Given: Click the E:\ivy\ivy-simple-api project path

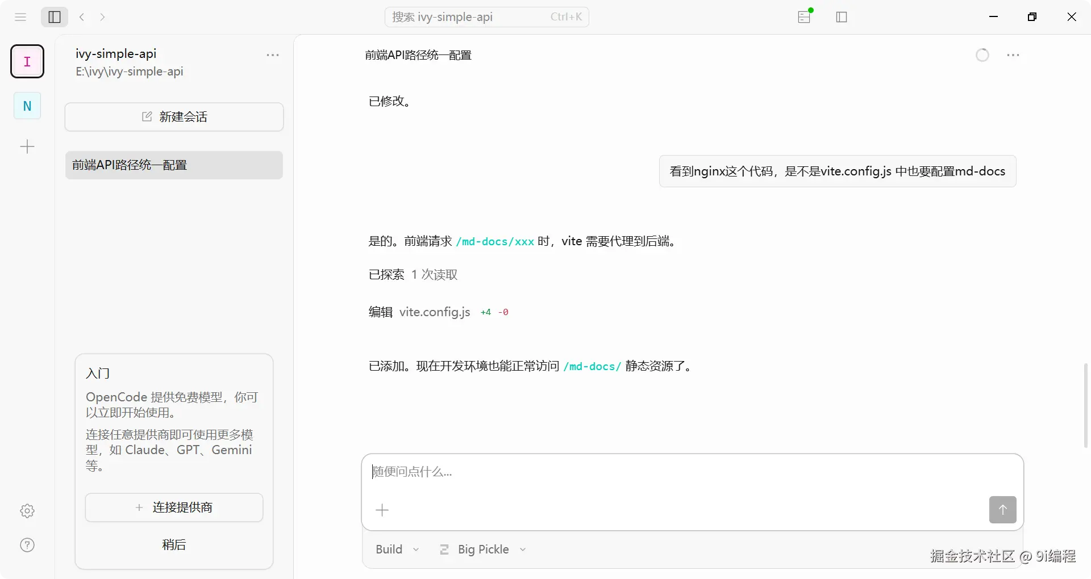Looking at the screenshot, I should pos(130,72).
